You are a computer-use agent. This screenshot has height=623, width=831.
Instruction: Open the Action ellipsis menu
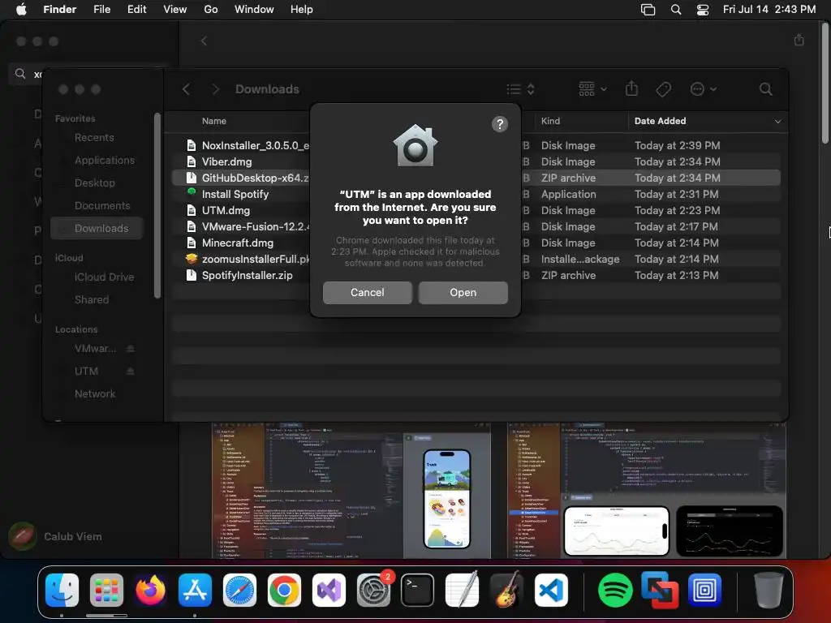(x=704, y=89)
